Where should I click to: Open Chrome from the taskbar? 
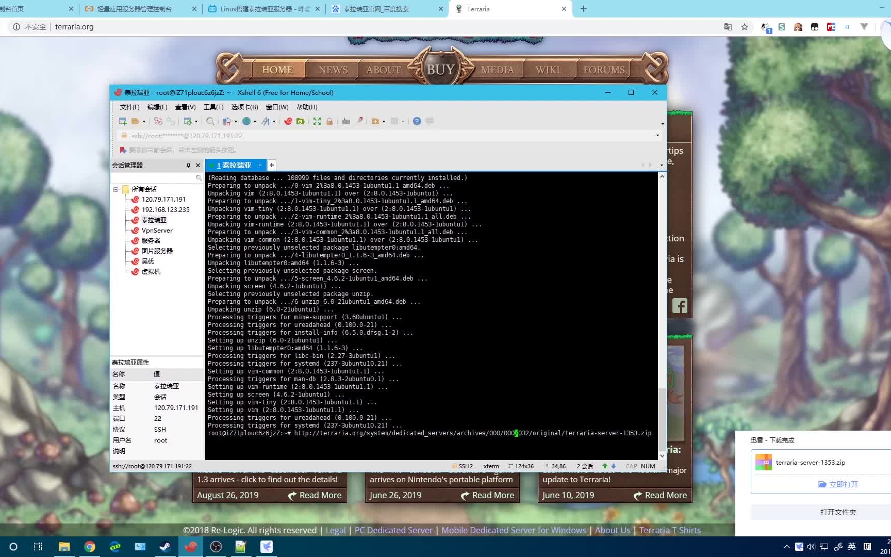90,547
